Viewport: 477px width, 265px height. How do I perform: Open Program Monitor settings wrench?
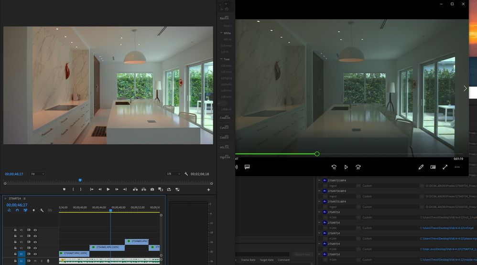click(186, 174)
